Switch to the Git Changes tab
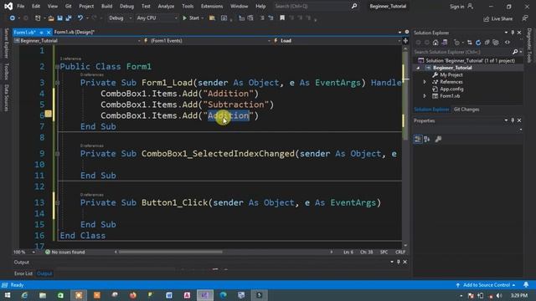 [466, 110]
